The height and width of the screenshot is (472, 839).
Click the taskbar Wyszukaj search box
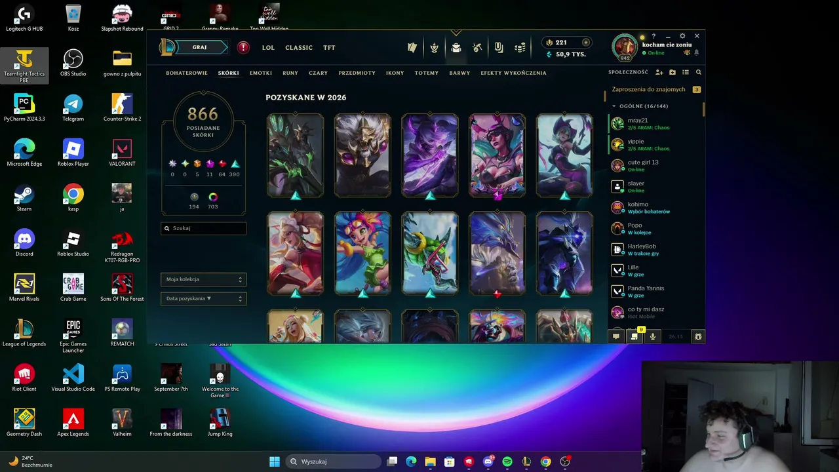click(x=334, y=462)
